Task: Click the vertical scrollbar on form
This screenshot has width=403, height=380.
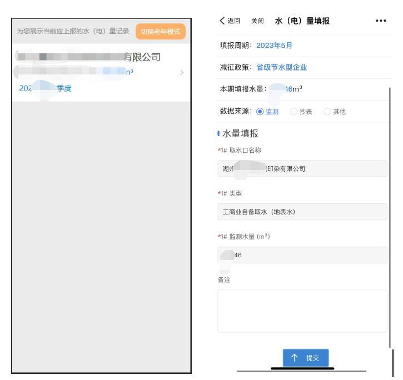Action: (390, 218)
